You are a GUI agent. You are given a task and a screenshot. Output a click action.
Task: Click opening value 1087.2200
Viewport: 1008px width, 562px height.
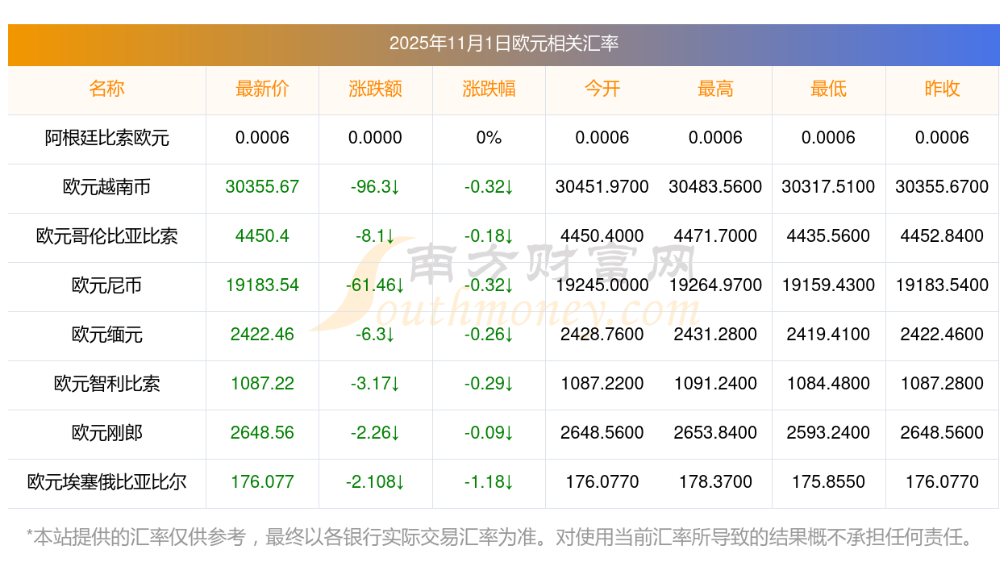(602, 384)
